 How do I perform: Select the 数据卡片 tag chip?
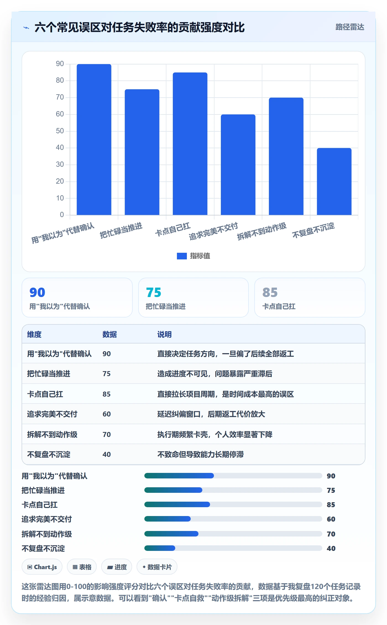157,567
